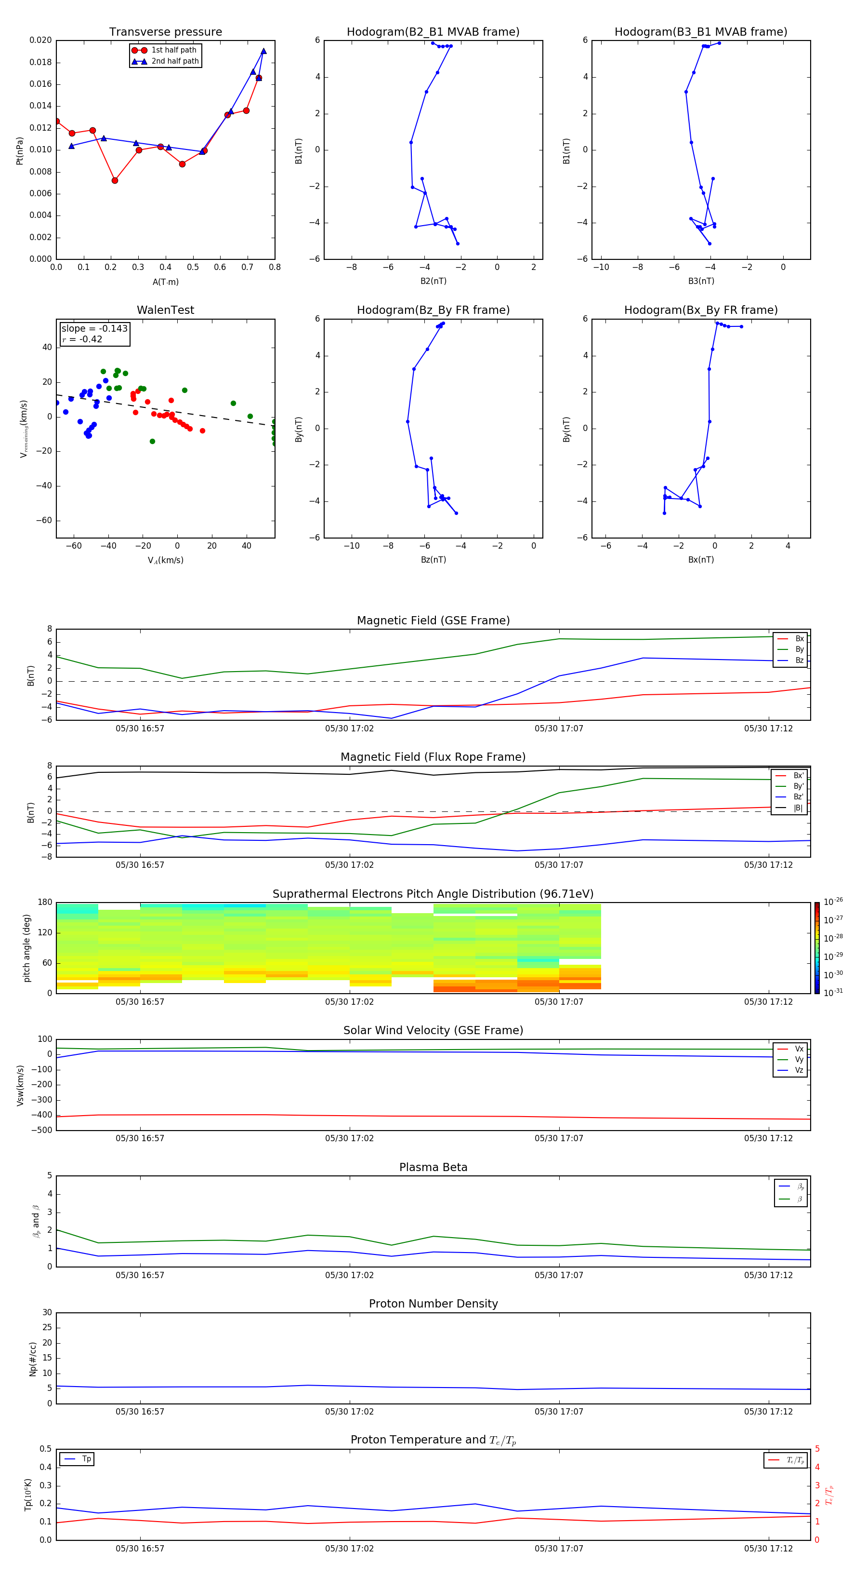Viewport: 867px width, 1591px height.
Task: Select the 'Bx' entry in GSE legend
Action: (790, 639)
